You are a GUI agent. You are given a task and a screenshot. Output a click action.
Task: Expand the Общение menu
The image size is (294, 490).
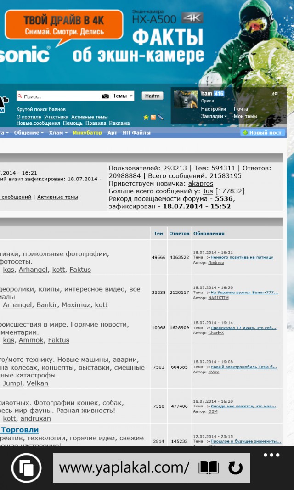(x=29, y=133)
